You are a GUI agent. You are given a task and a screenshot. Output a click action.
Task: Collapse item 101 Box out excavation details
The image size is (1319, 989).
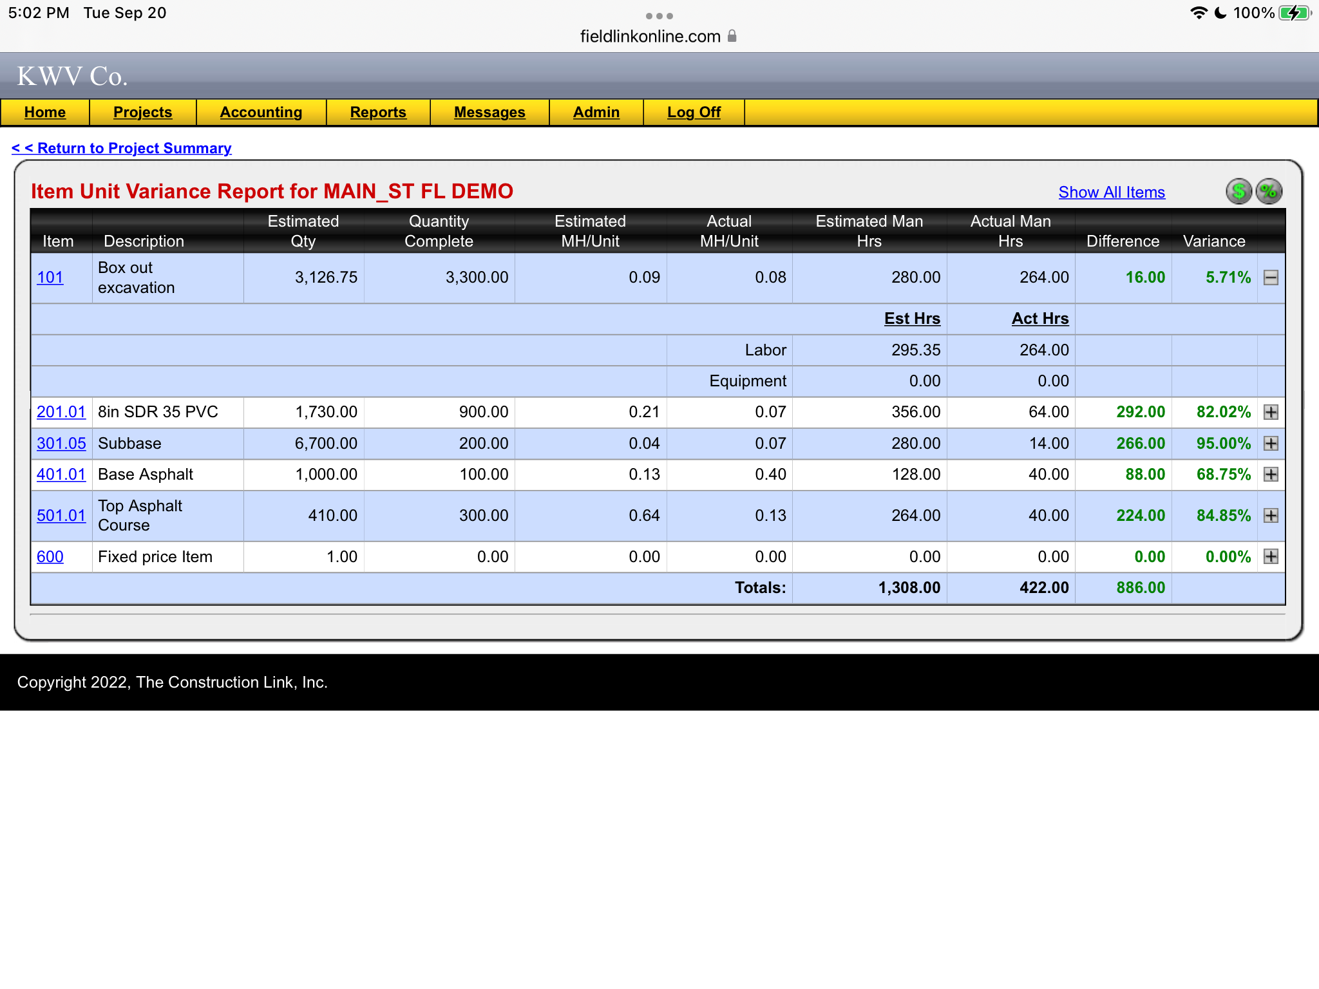click(1271, 278)
